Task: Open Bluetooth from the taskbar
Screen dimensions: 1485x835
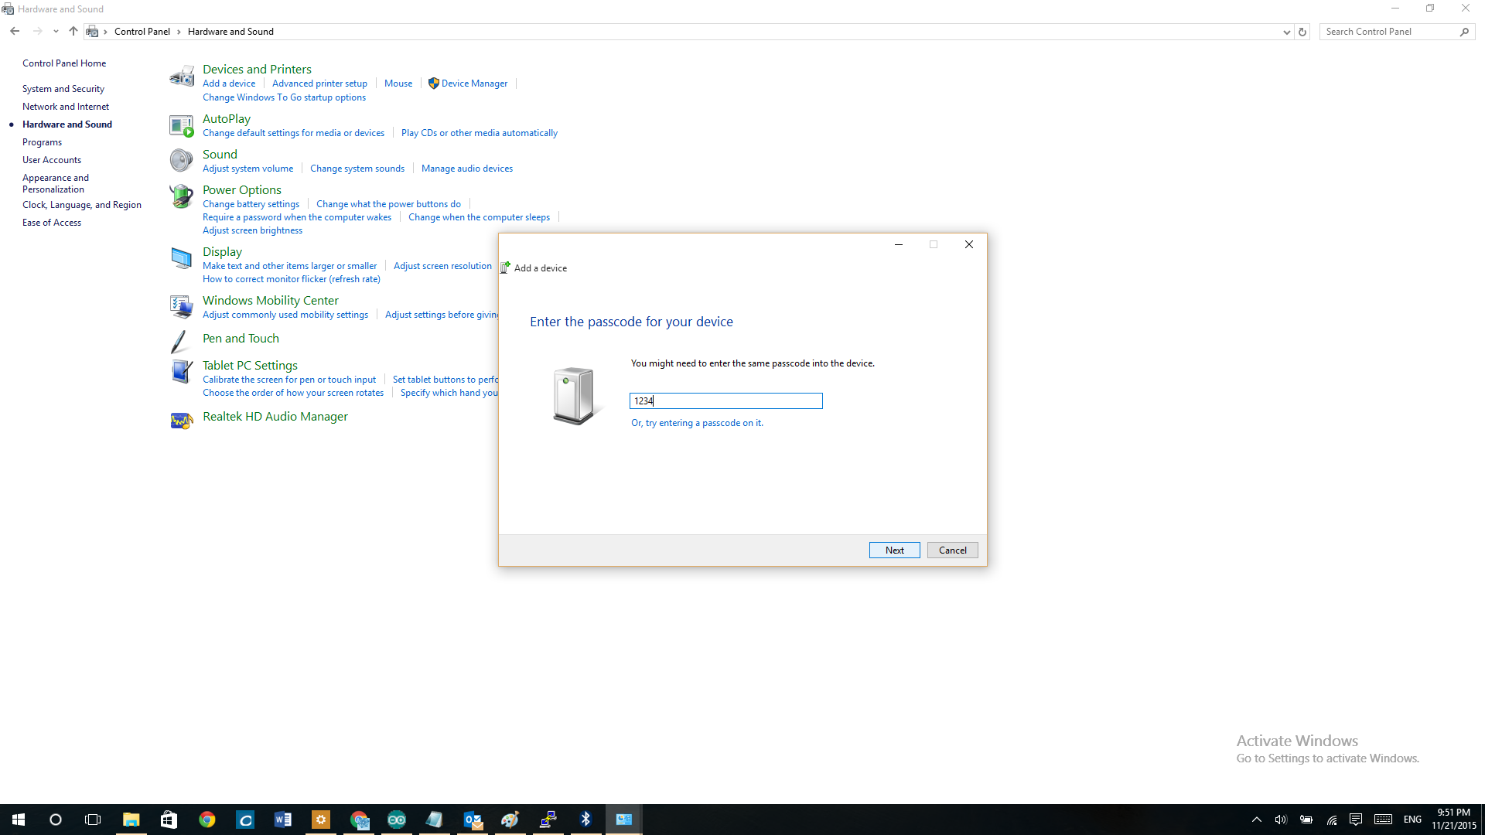Action: [x=585, y=820]
